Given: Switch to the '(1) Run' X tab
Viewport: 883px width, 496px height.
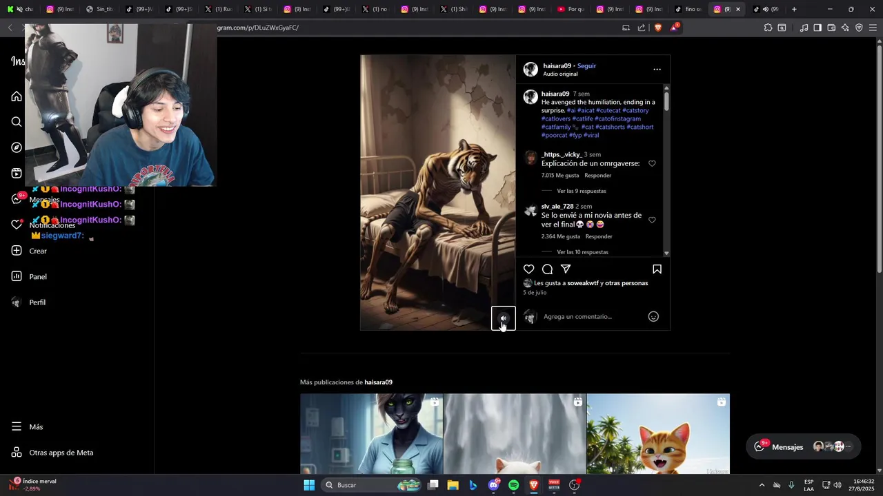Looking at the screenshot, I should (217, 9).
